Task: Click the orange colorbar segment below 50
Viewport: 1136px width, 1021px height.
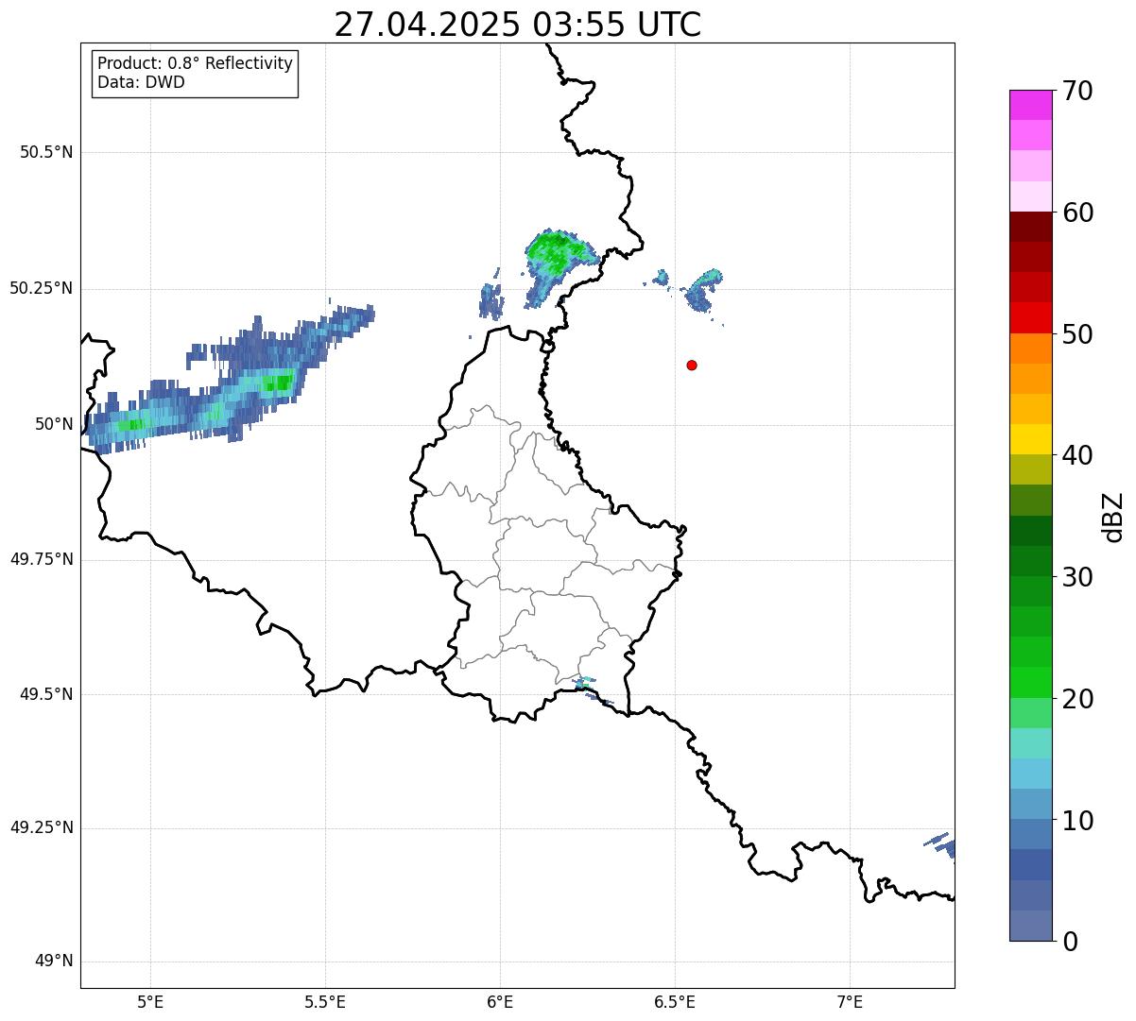Action: pyautogui.click(x=1030, y=349)
